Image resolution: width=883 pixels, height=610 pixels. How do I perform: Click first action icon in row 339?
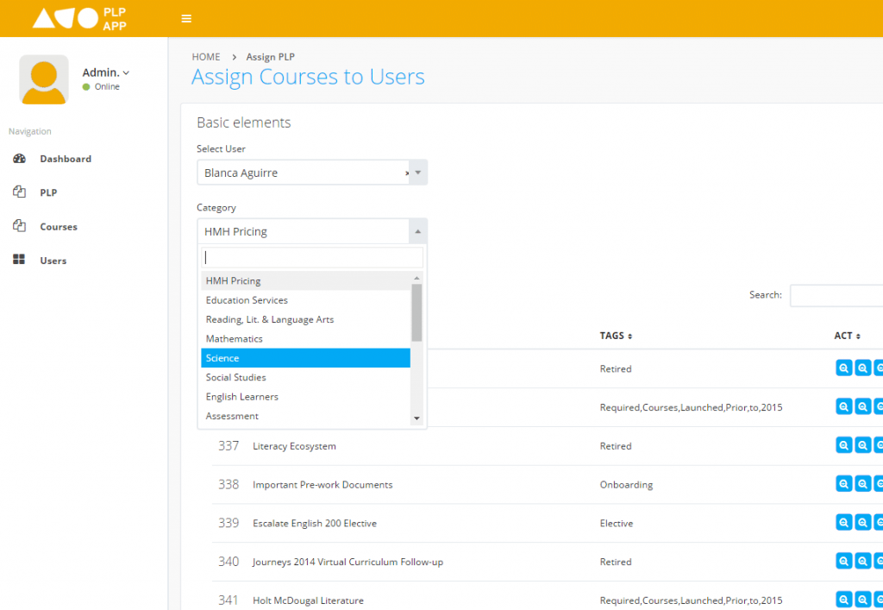tap(843, 522)
